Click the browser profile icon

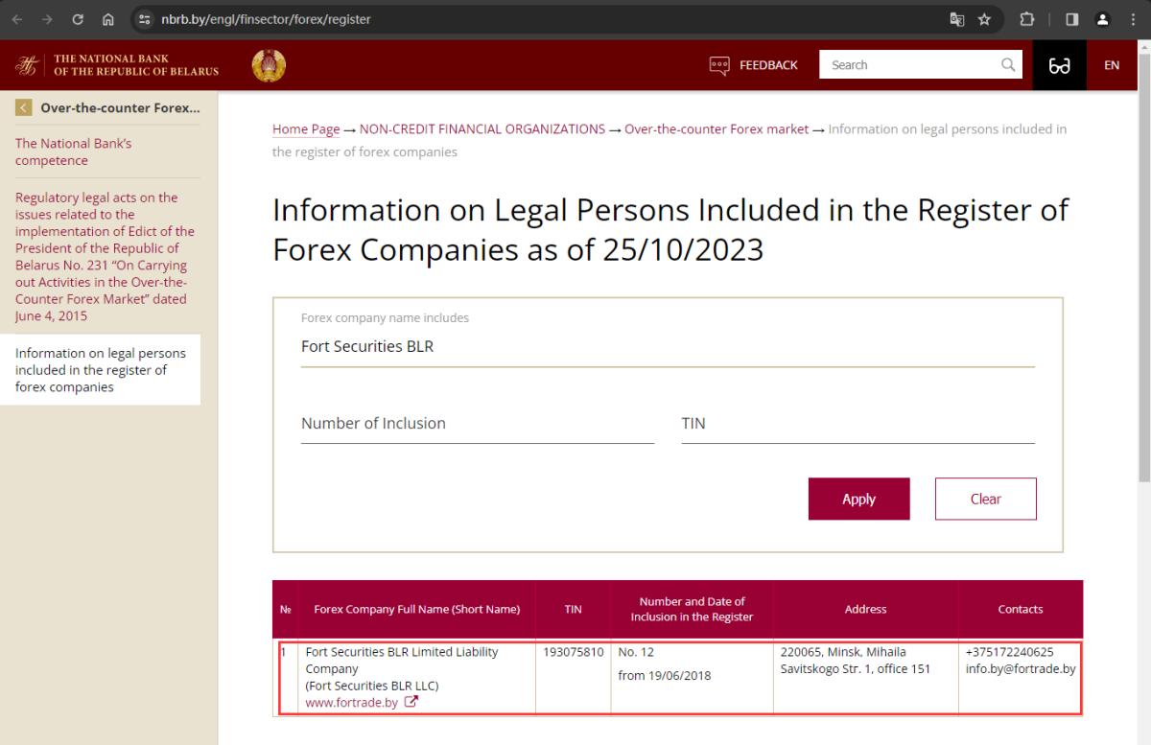[1102, 18]
